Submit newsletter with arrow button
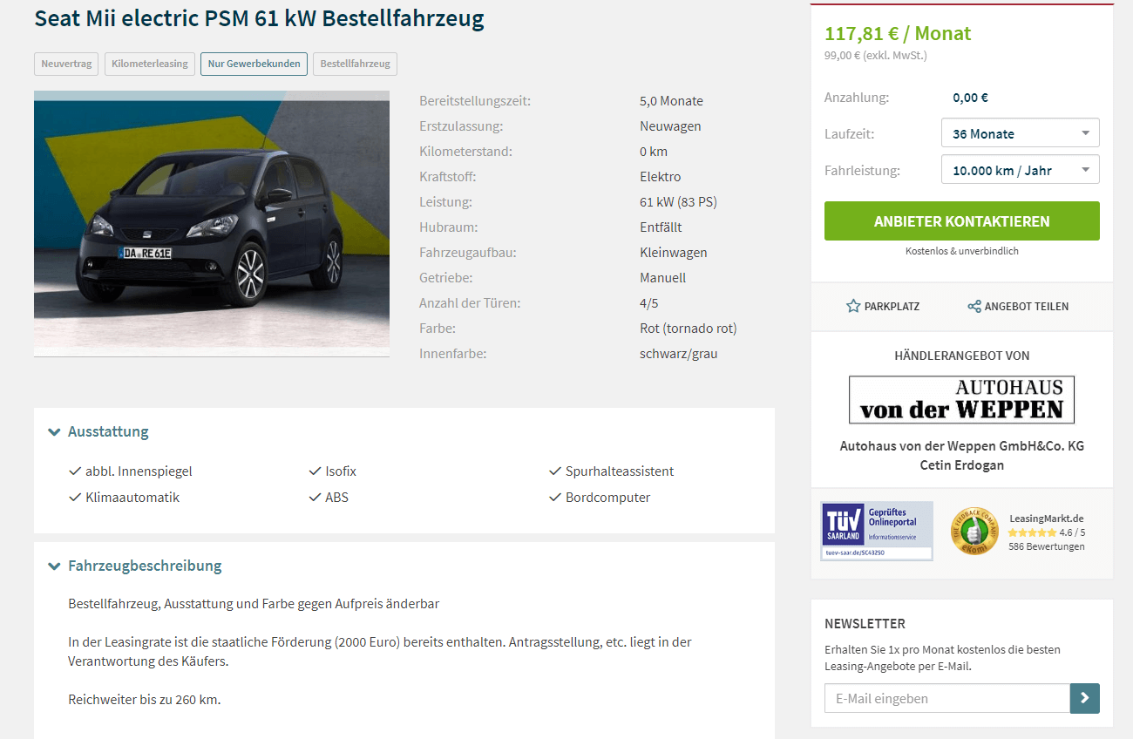 click(1085, 698)
